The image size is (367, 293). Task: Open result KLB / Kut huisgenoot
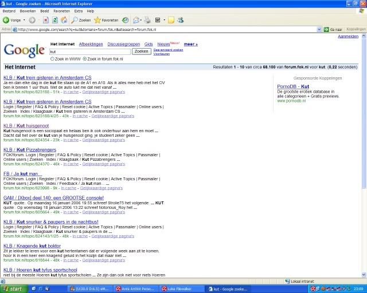26,126
